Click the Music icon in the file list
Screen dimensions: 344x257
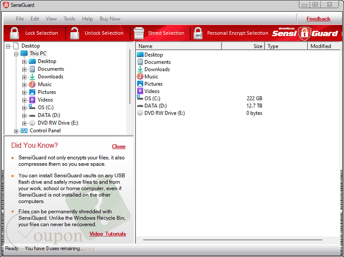pos(140,77)
